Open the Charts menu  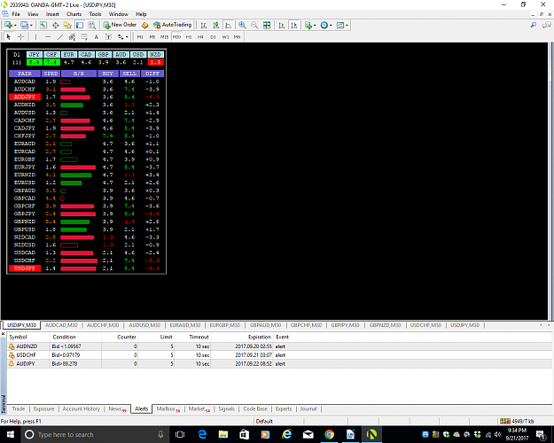point(74,14)
